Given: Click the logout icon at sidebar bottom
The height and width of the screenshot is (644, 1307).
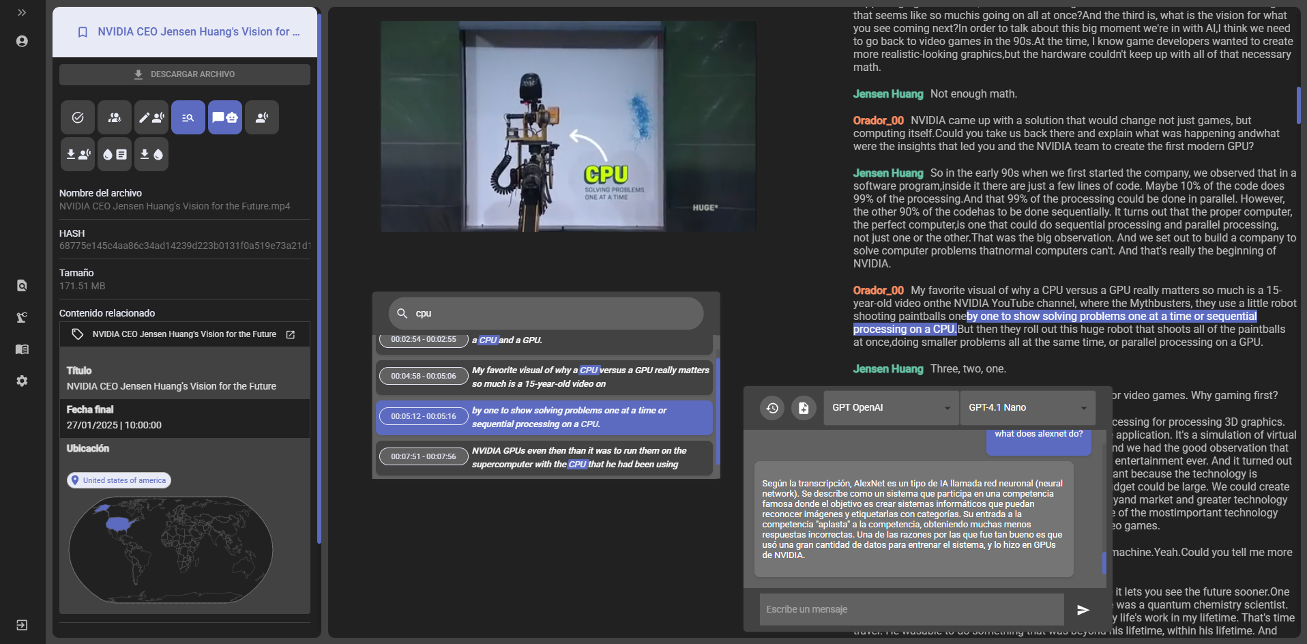Looking at the screenshot, I should pyautogui.click(x=22, y=625).
